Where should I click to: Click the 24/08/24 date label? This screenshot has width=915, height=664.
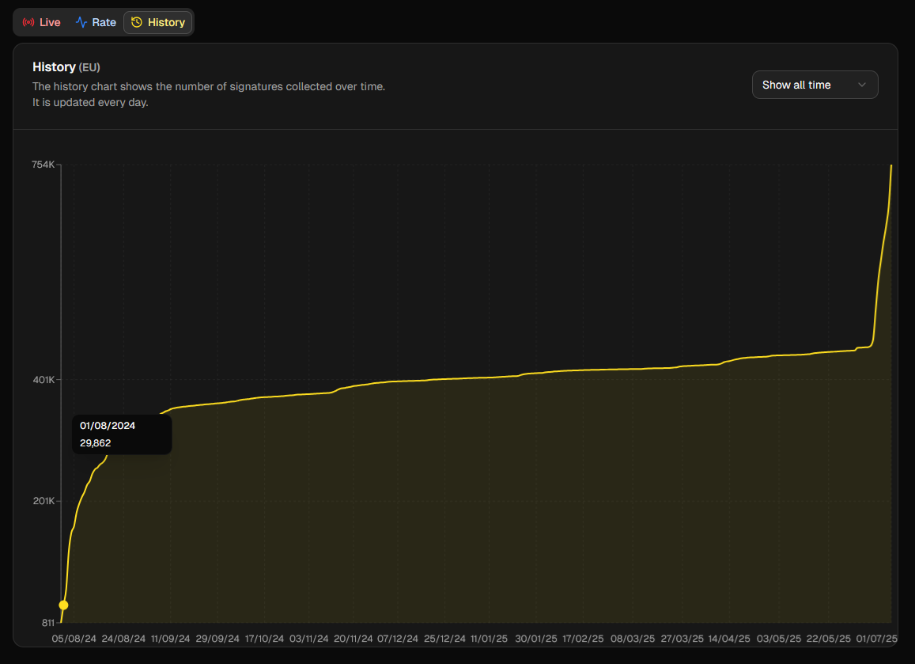click(x=123, y=639)
